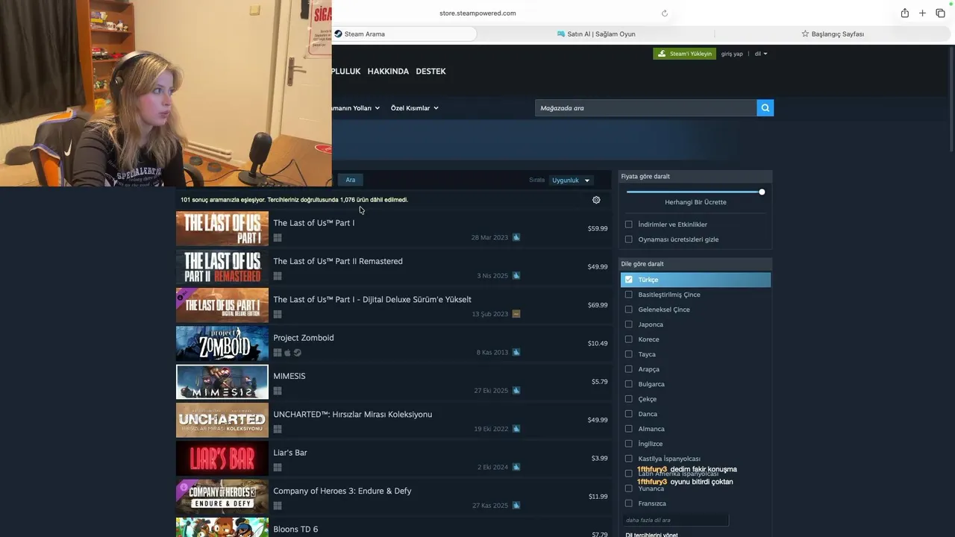Screen dimensions: 955x537
Task: Click Windows icon under The Last of Us Part I
Action: tap(278, 238)
